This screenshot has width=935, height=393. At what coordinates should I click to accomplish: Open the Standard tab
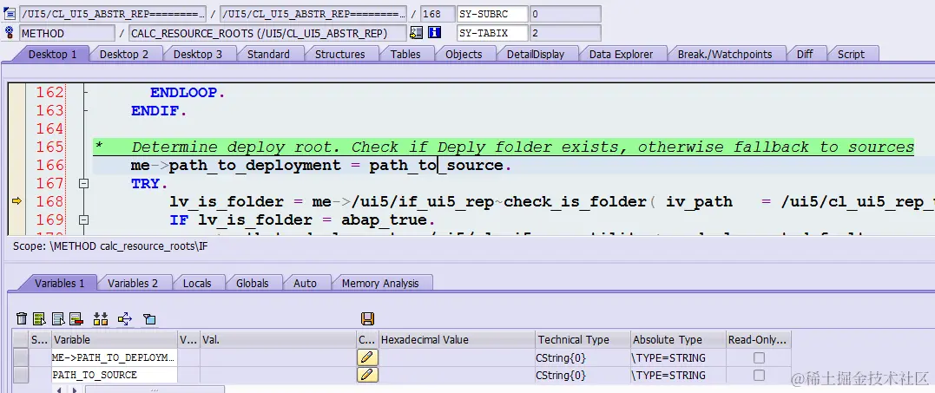click(x=268, y=54)
